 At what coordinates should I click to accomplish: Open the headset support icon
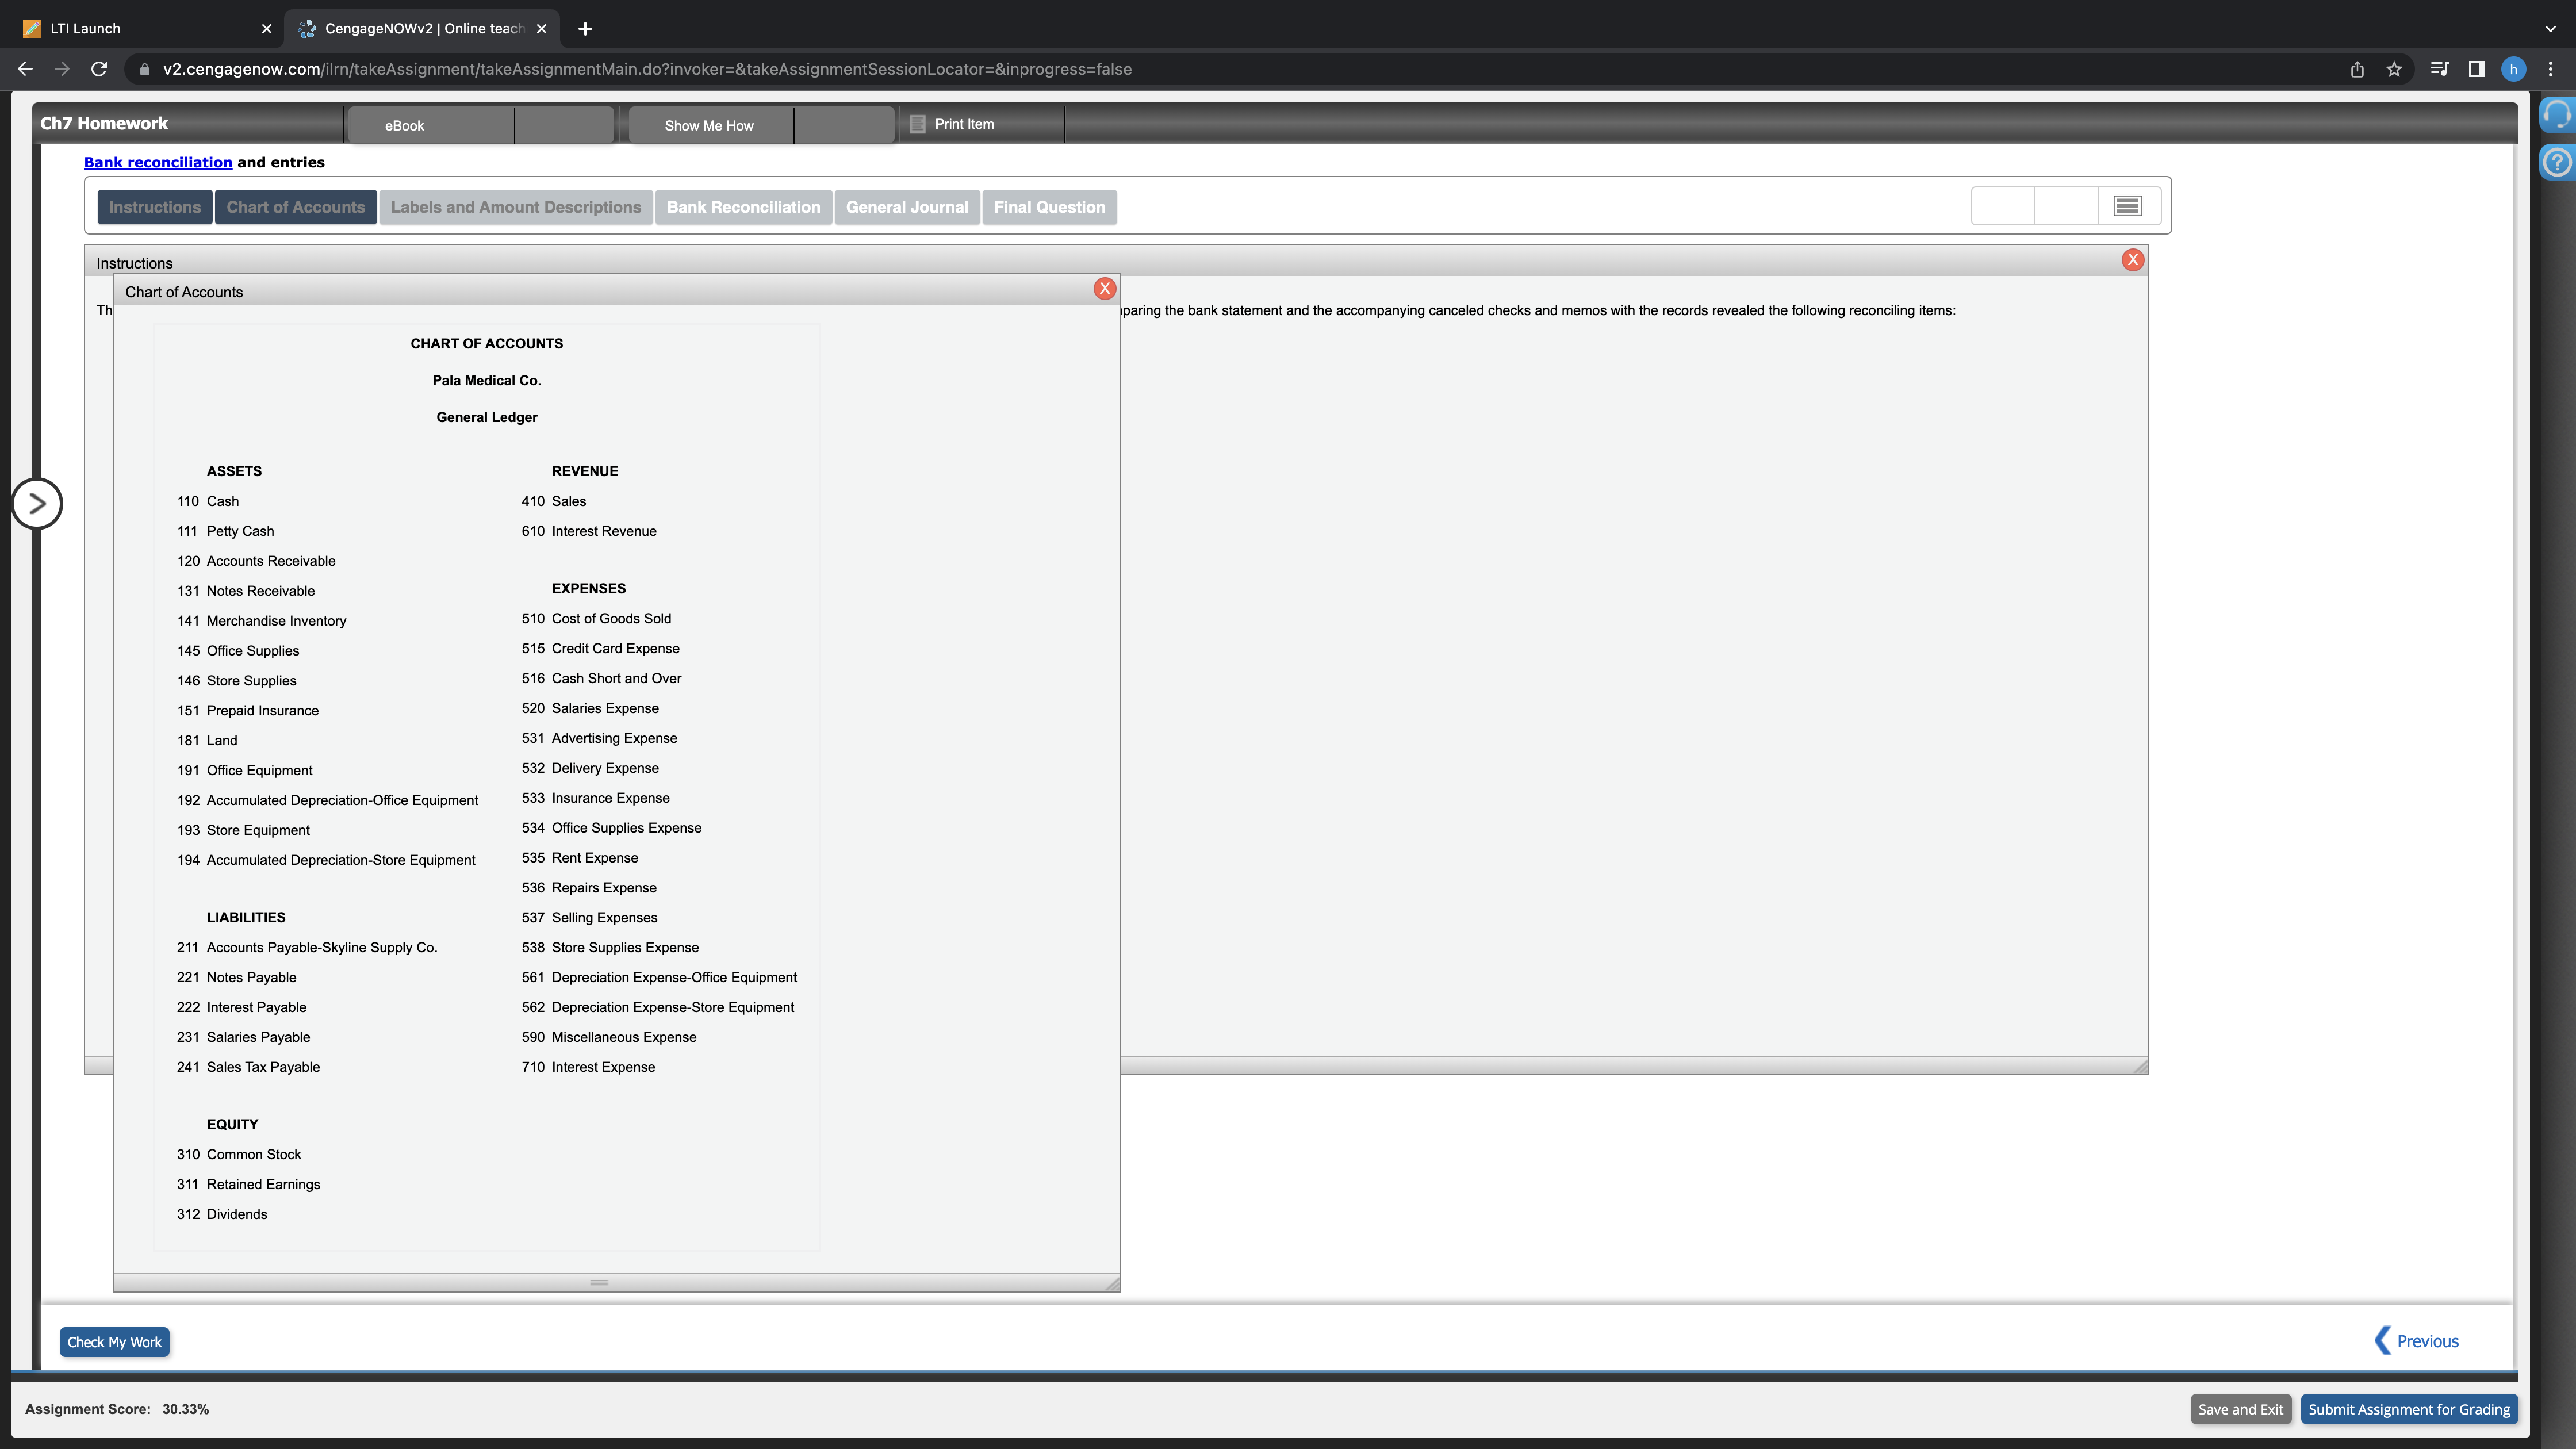tap(2556, 115)
